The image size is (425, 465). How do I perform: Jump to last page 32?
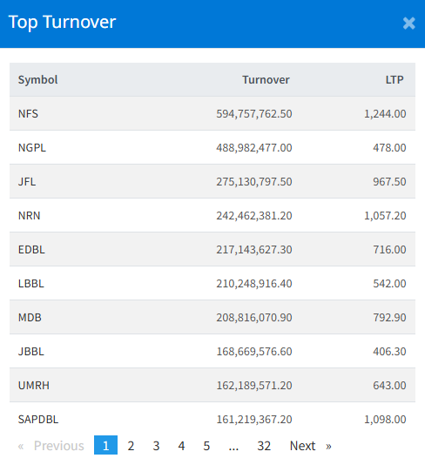tap(264, 446)
